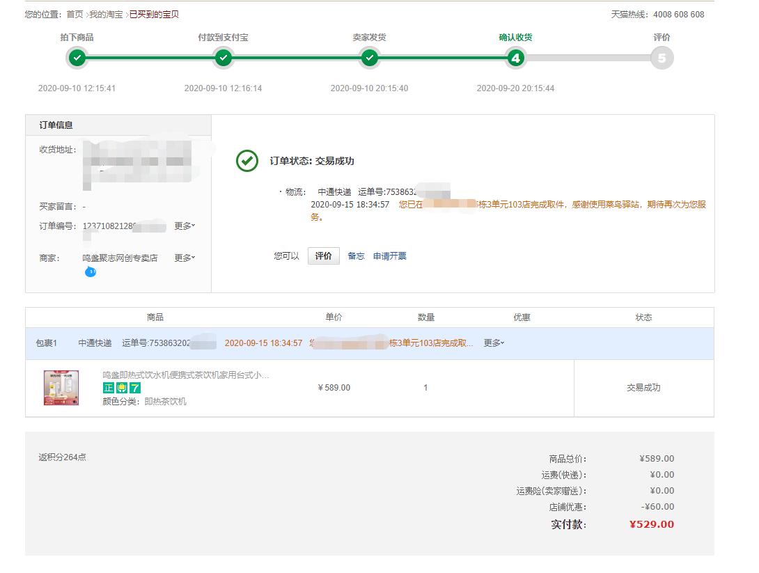Click the orange pickup message in logistics detail
Screen dimensions: 759x573
(508, 210)
